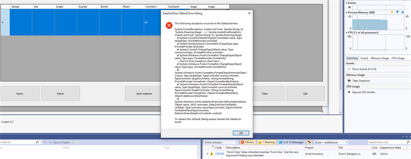This screenshot has width=411, height=159.
Task: Click the red error icon in the dialog
Action: coord(169,25)
